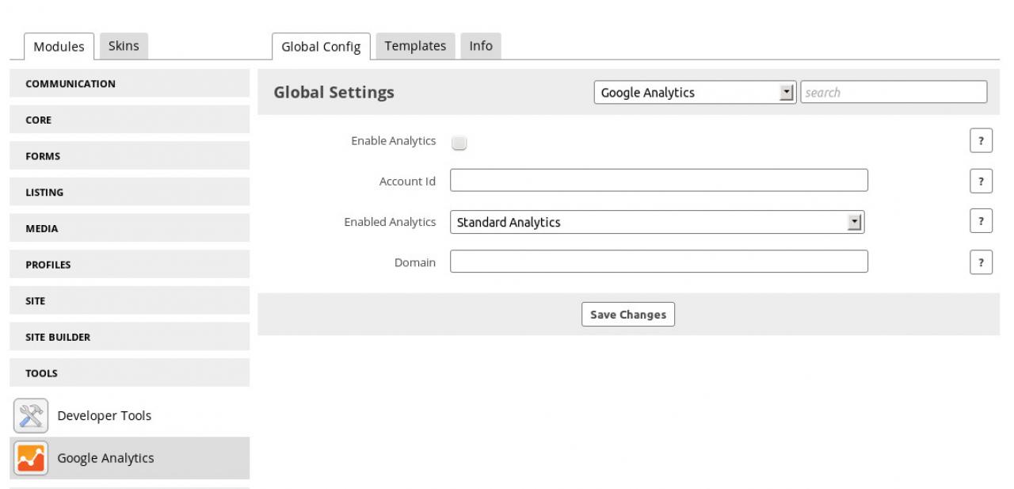This screenshot has height=489, width=1014.
Task: Expand the SITE BUILDER section
Action: (x=129, y=337)
